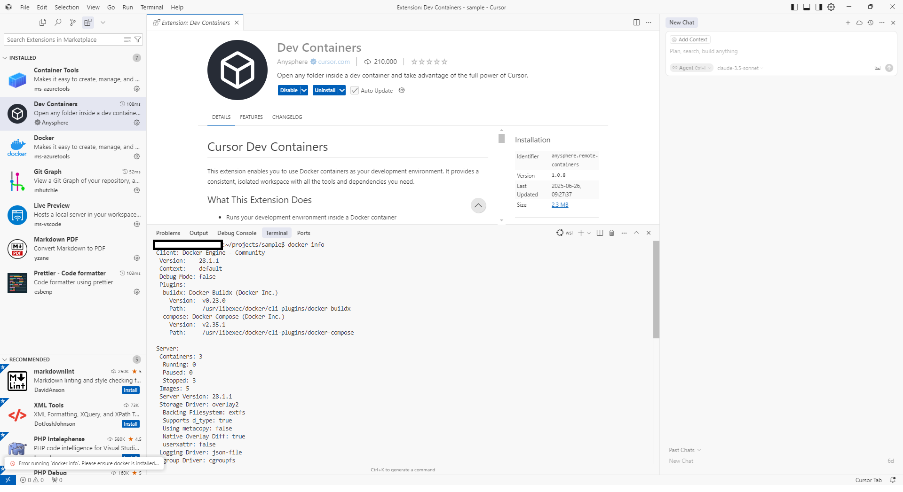
Task: Open Cursor settings gear in title bar
Action: [831, 7]
